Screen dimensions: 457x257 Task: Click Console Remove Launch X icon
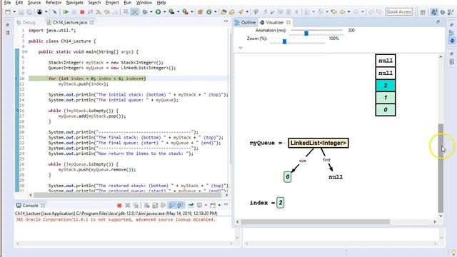click(127, 206)
